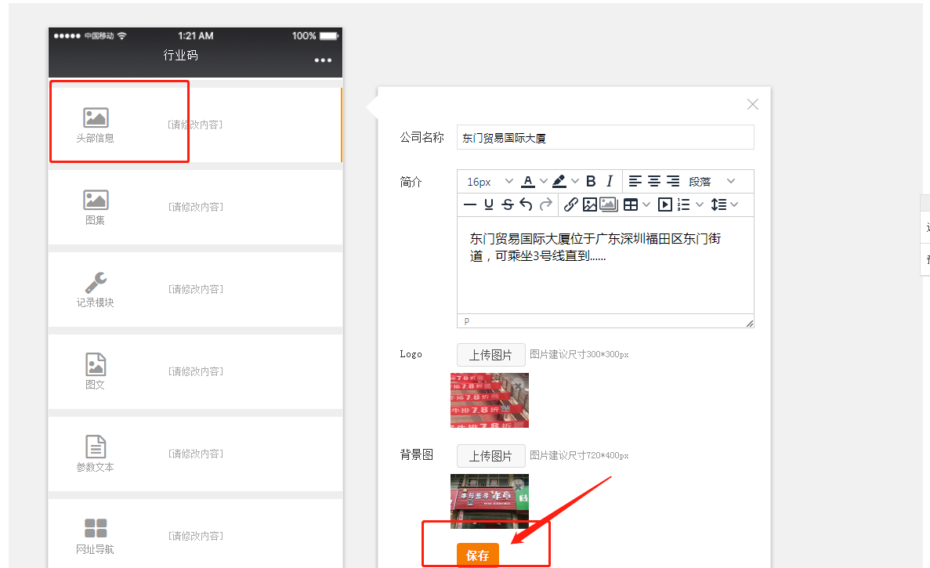Insert a hyperlink using the link icon

pyautogui.click(x=571, y=204)
